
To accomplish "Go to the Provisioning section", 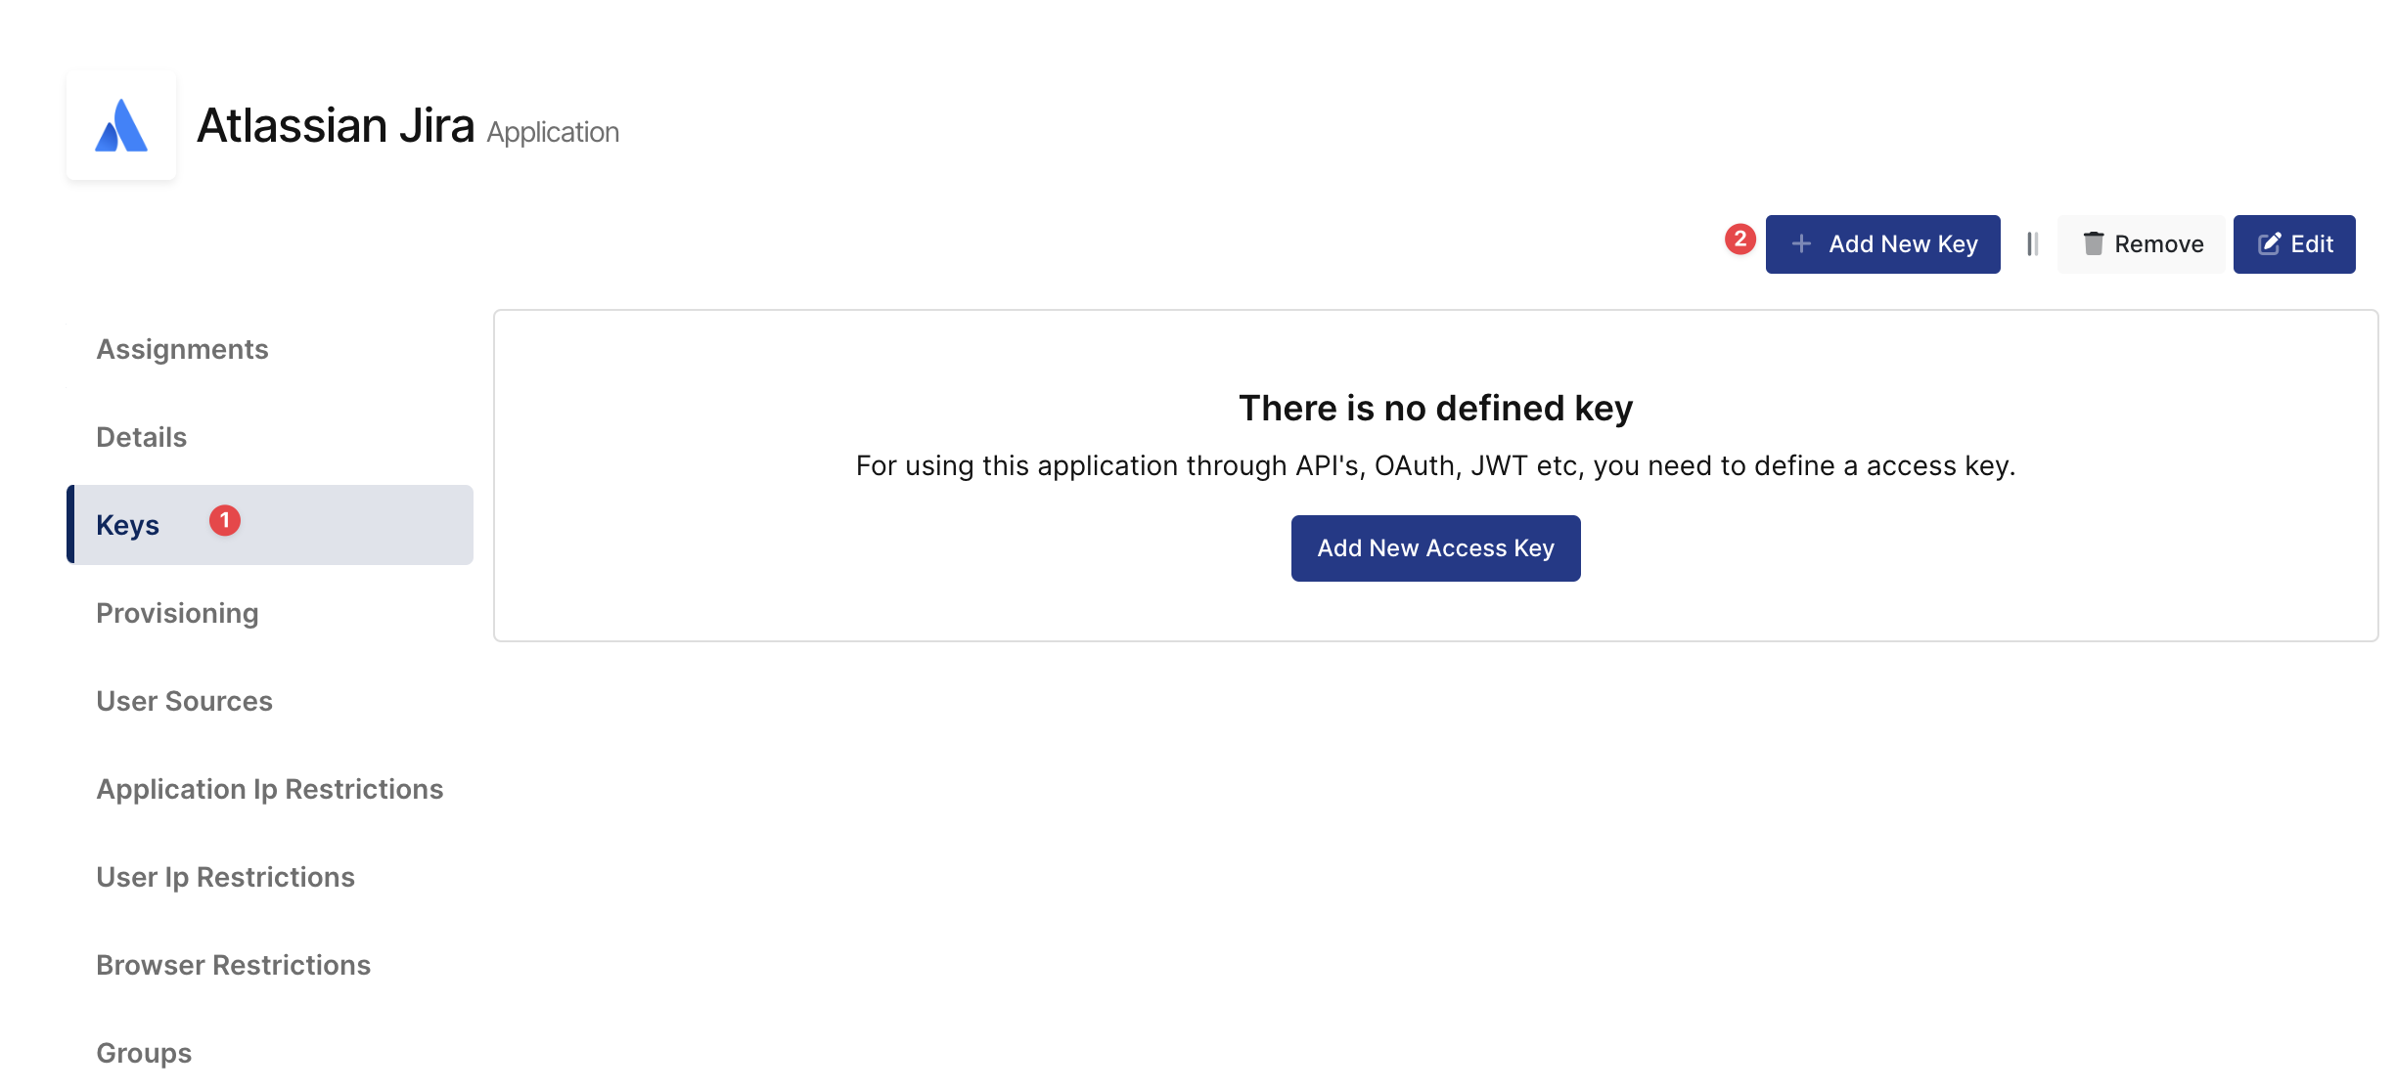I will (177, 613).
